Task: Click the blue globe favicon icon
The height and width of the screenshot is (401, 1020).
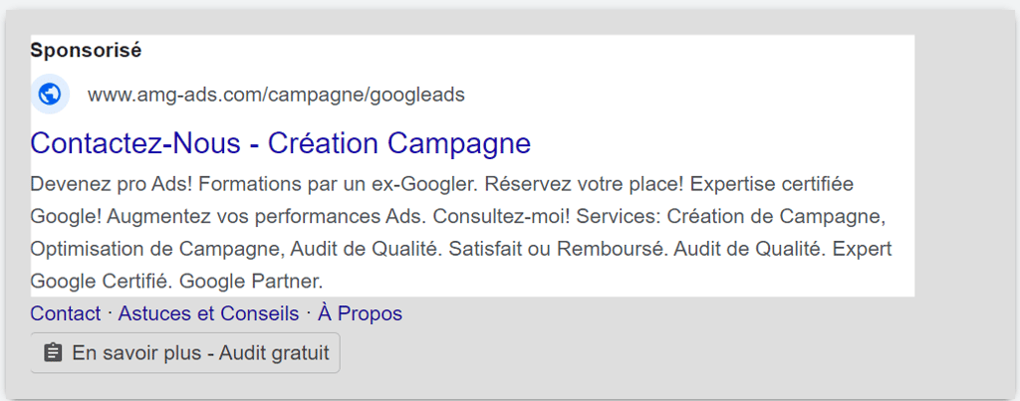Action: [50, 95]
